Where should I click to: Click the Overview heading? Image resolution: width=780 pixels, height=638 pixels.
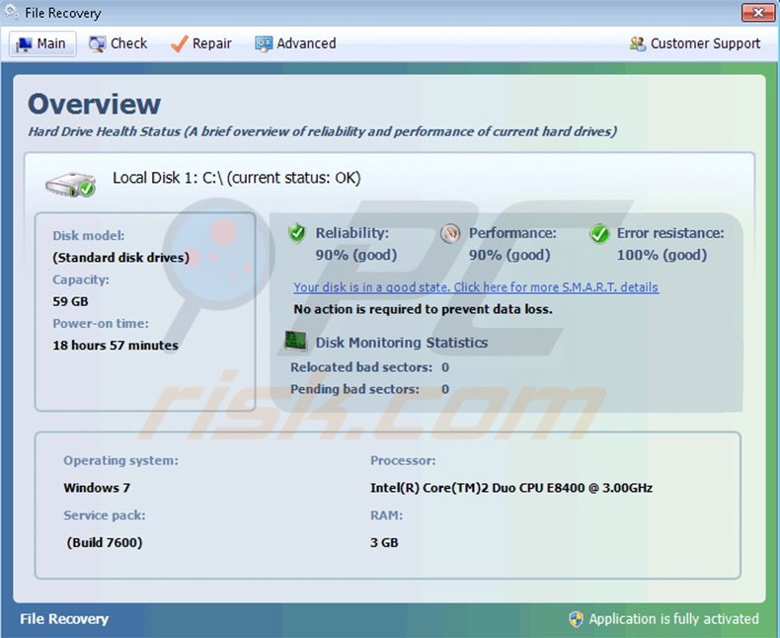point(94,104)
